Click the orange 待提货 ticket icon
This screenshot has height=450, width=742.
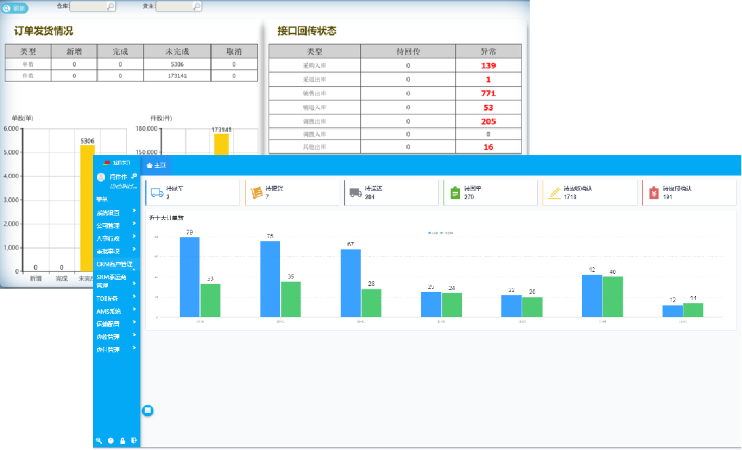[x=256, y=192]
